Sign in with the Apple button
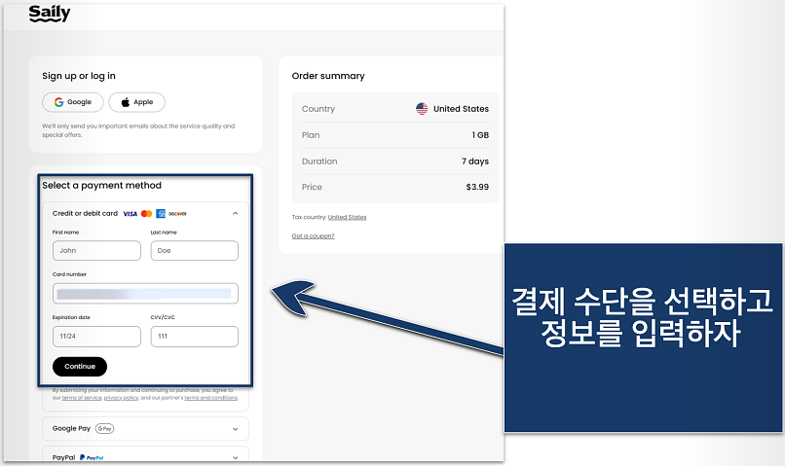The width and height of the screenshot is (785, 466). click(136, 102)
